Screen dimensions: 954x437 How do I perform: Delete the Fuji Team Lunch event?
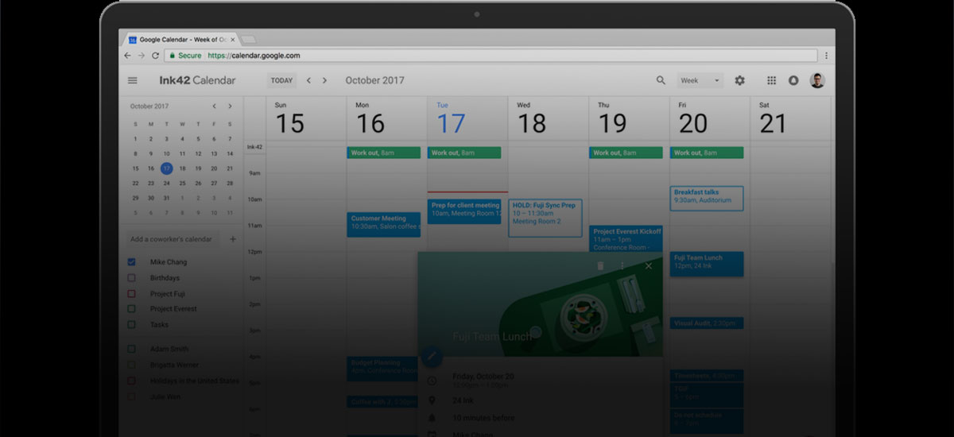pyautogui.click(x=600, y=266)
